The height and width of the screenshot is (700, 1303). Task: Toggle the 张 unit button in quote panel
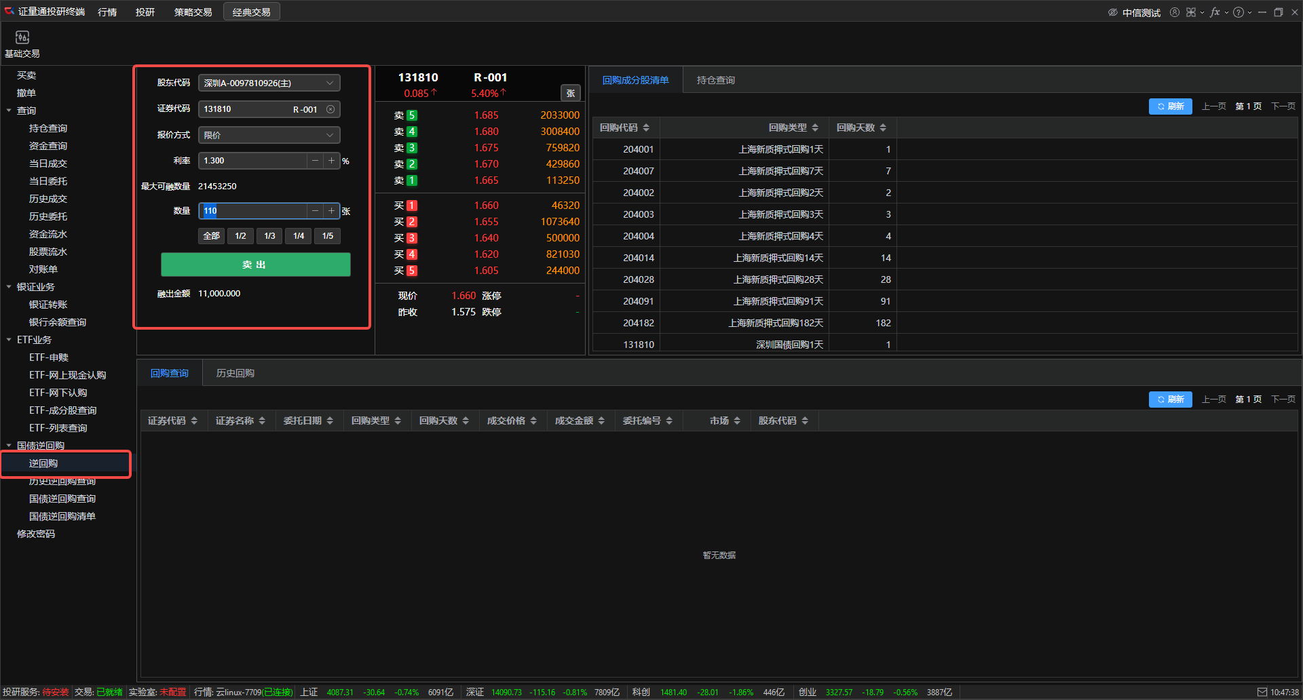pyautogui.click(x=570, y=94)
